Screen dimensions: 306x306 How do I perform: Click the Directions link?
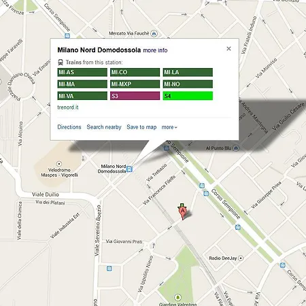point(69,127)
